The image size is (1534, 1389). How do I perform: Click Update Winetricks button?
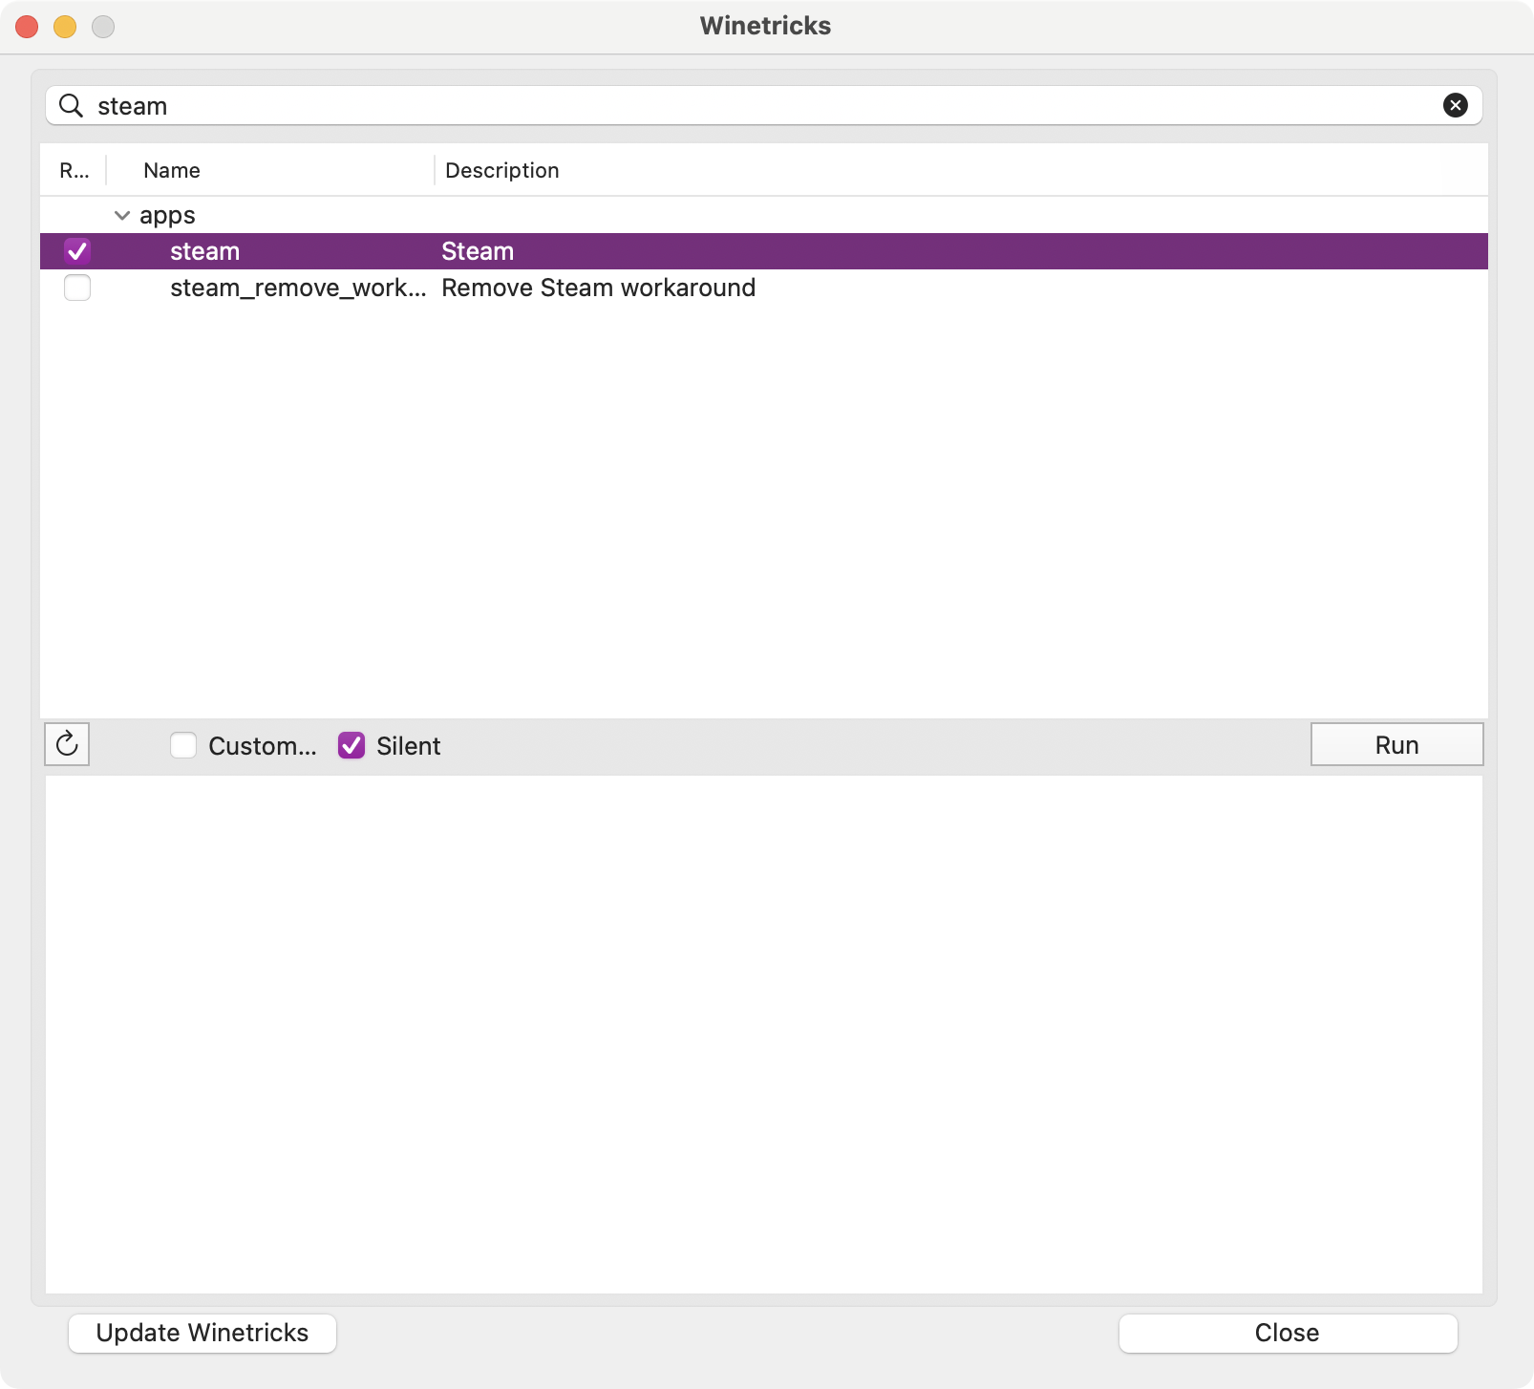[x=202, y=1333]
